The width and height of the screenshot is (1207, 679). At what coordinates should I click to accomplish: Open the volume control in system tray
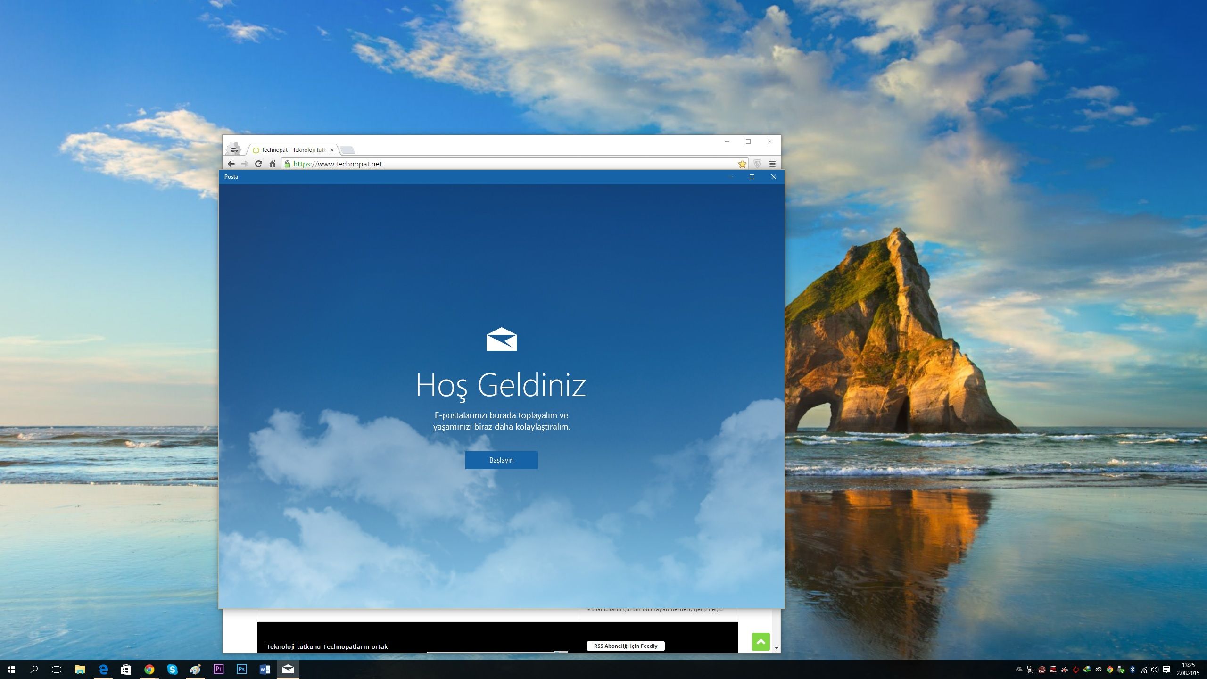click(x=1155, y=670)
